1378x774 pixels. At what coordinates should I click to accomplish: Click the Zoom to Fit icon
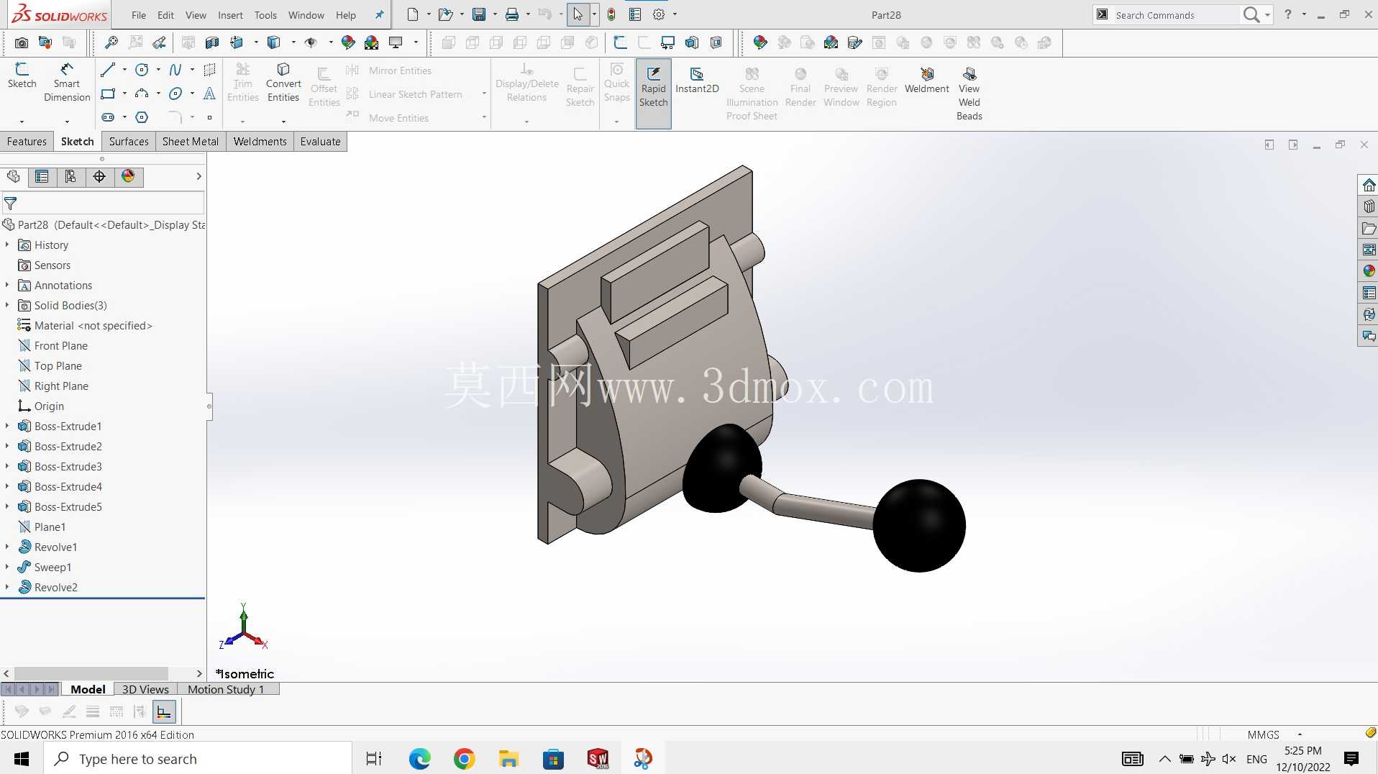pyautogui.click(x=111, y=43)
